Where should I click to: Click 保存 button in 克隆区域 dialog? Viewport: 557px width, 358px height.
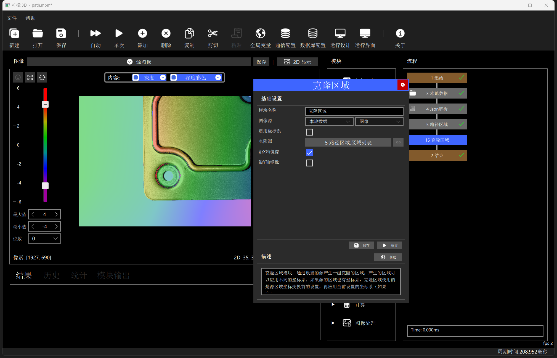pyautogui.click(x=361, y=245)
